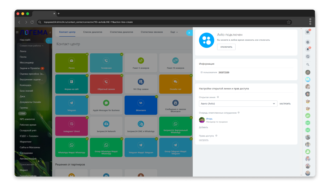
Task: Show help hint for Открытая линия
Action: point(218,97)
